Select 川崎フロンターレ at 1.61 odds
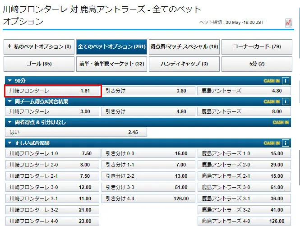The height and width of the screenshot is (226, 300). click(x=52, y=91)
